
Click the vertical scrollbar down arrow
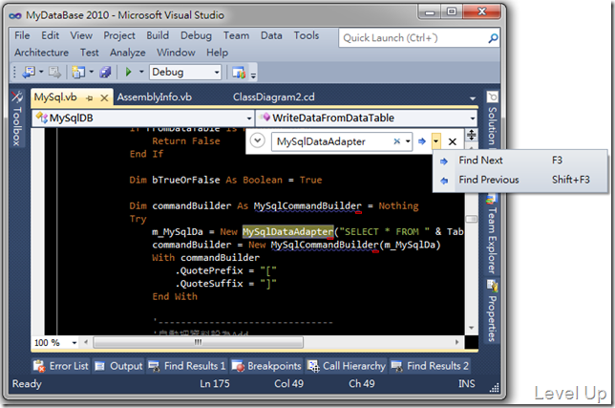(x=472, y=328)
